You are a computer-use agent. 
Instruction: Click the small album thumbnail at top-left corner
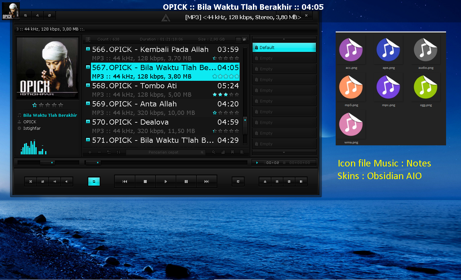[x=11, y=11]
